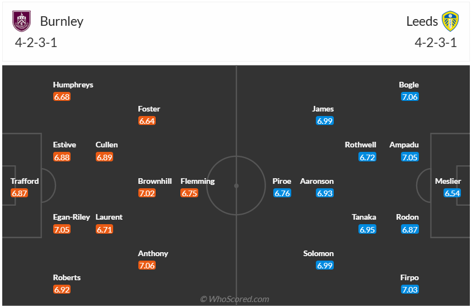Open the Burnley team name link
Image resolution: width=471 pixels, height=306 pixels.
[62, 21]
